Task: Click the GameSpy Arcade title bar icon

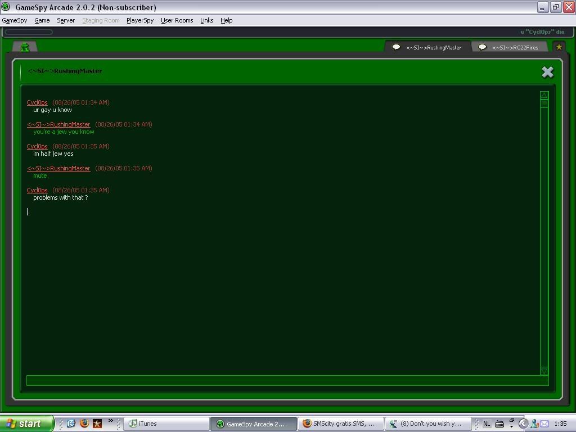Action: click(6, 7)
